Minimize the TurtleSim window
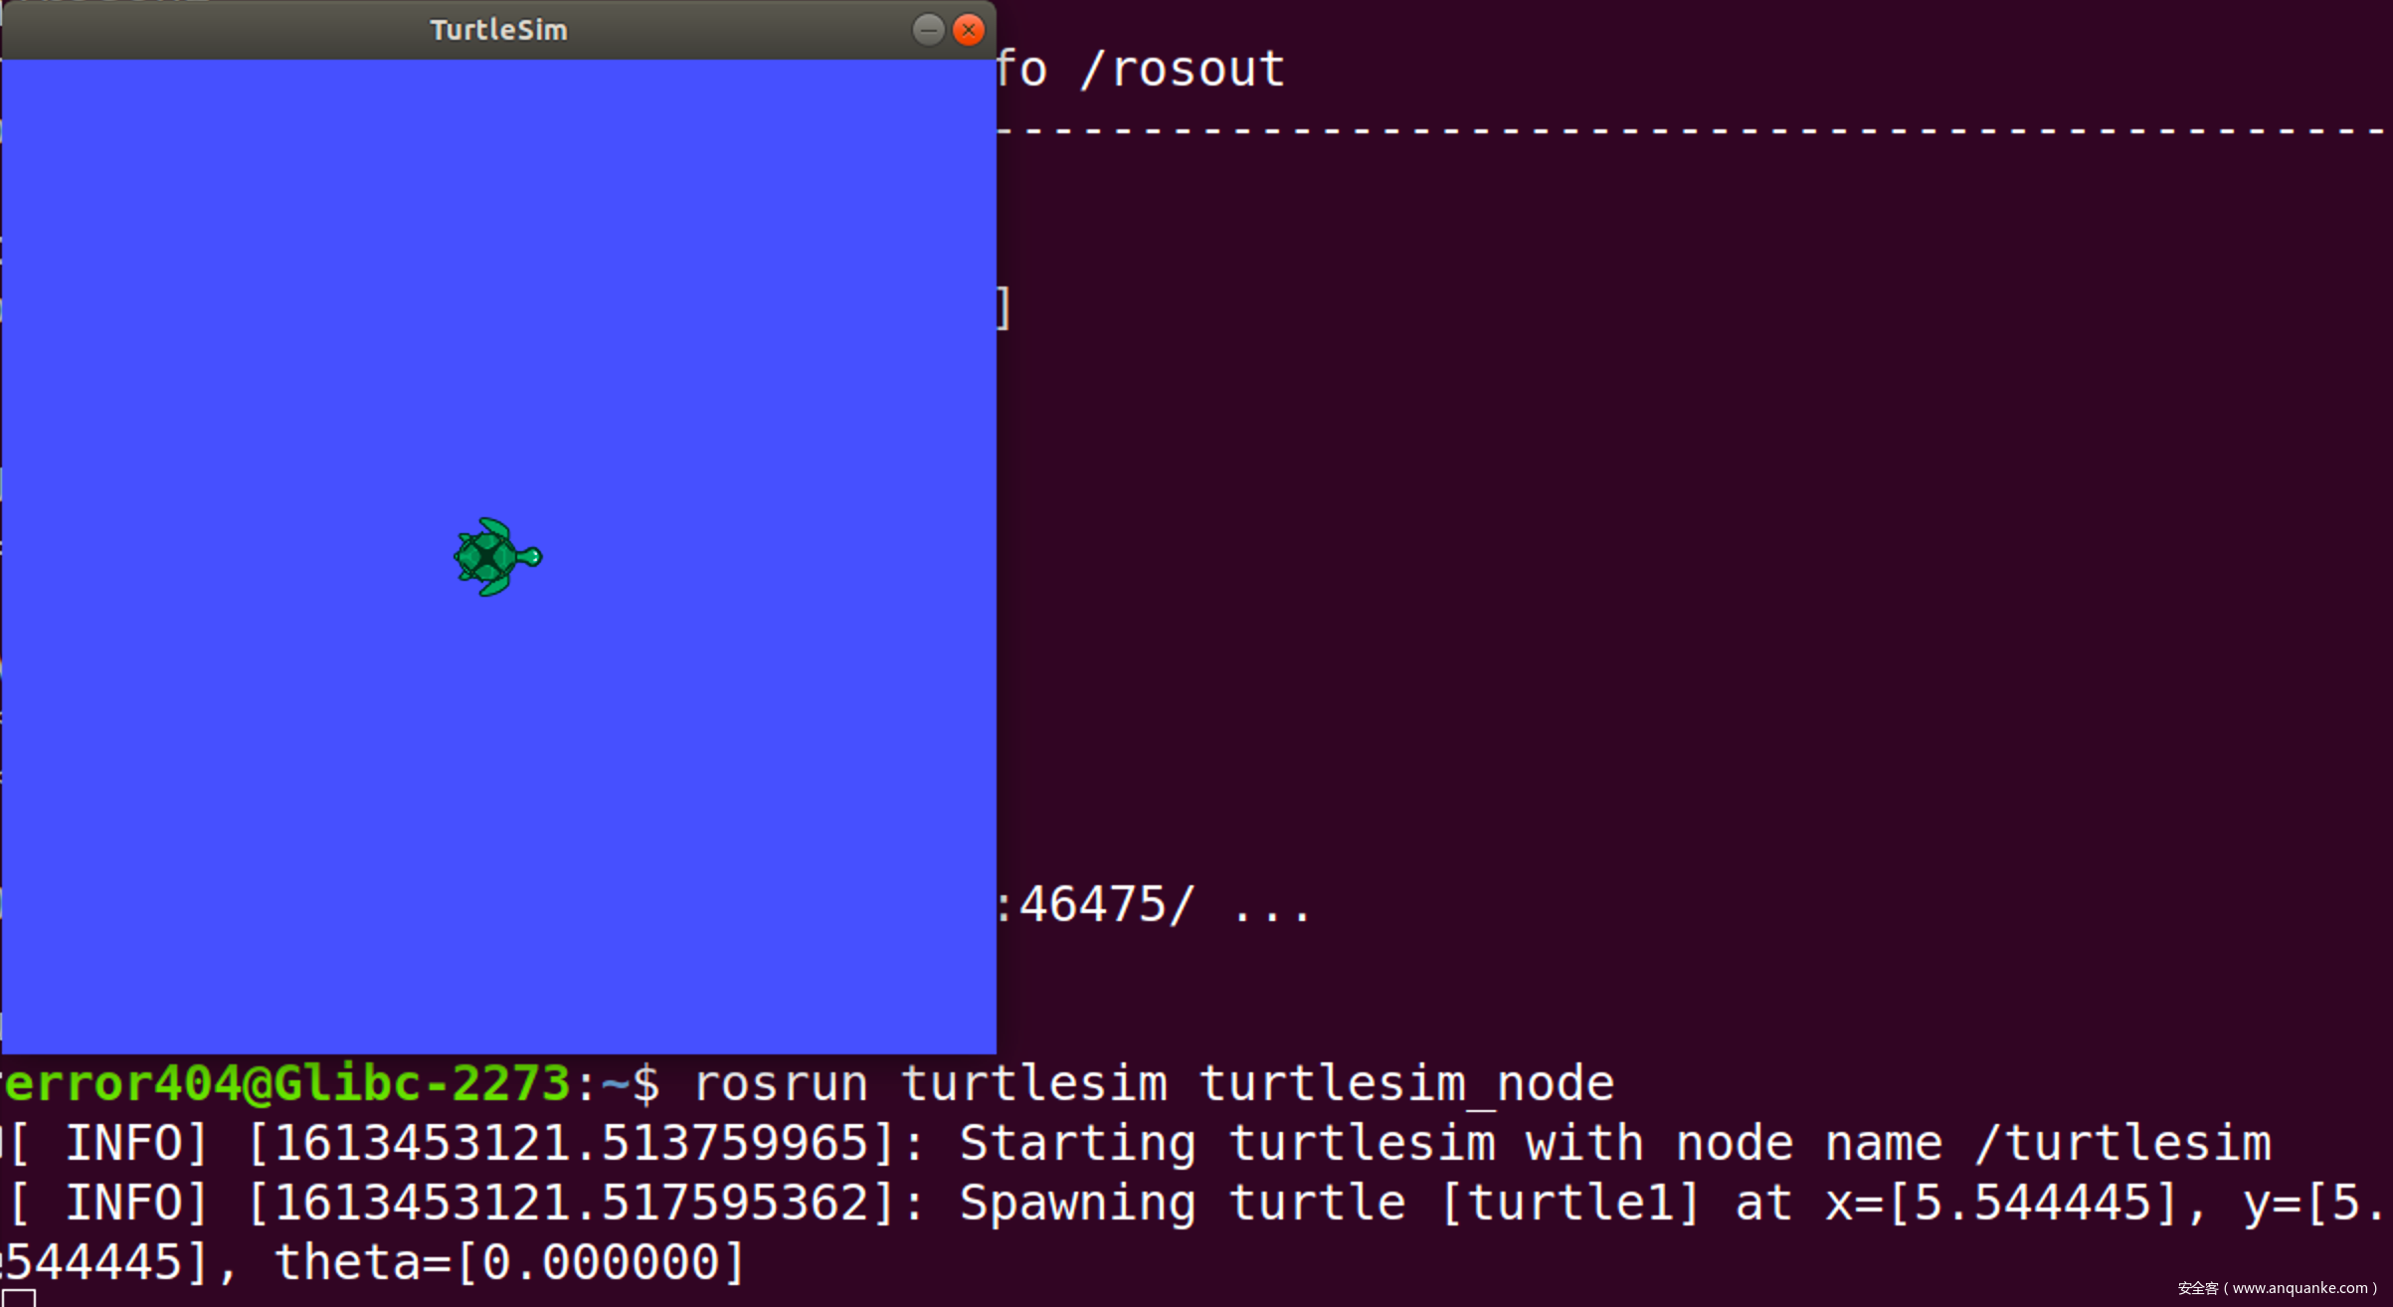Image resolution: width=2393 pixels, height=1307 pixels. [x=927, y=30]
